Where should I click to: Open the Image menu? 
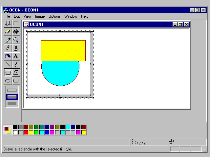[x=40, y=16]
